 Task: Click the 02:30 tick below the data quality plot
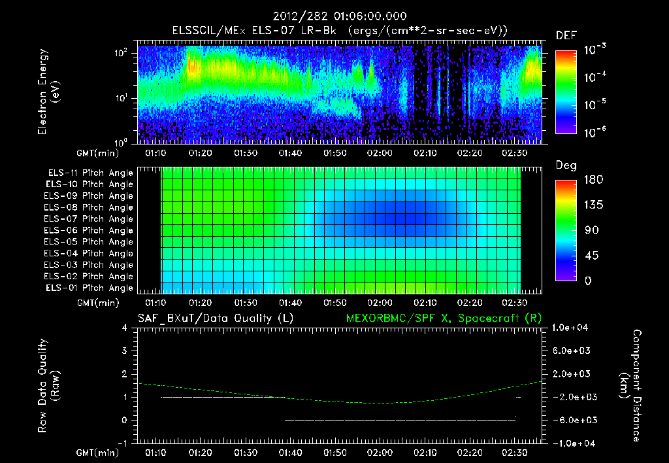pyautogui.click(x=515, y=453)
